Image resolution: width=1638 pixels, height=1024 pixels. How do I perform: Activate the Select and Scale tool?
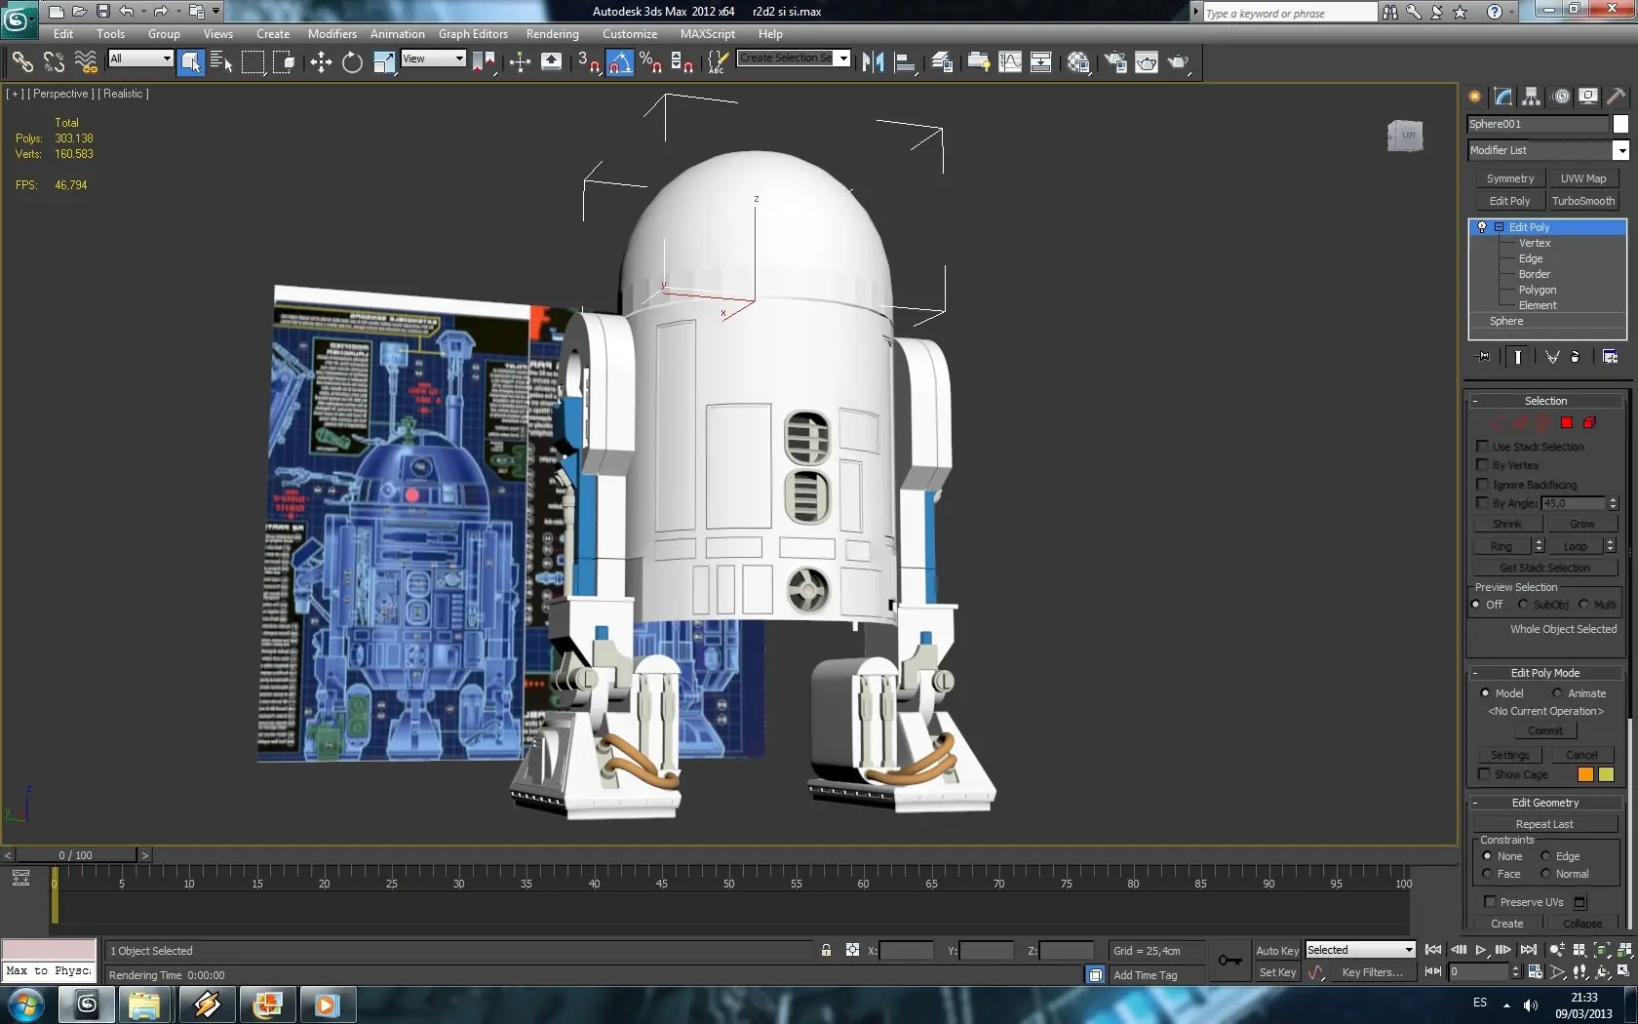click(x=384, y=62)
